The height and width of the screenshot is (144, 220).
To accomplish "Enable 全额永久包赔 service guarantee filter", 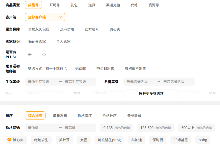I will [x=39, y=29].
